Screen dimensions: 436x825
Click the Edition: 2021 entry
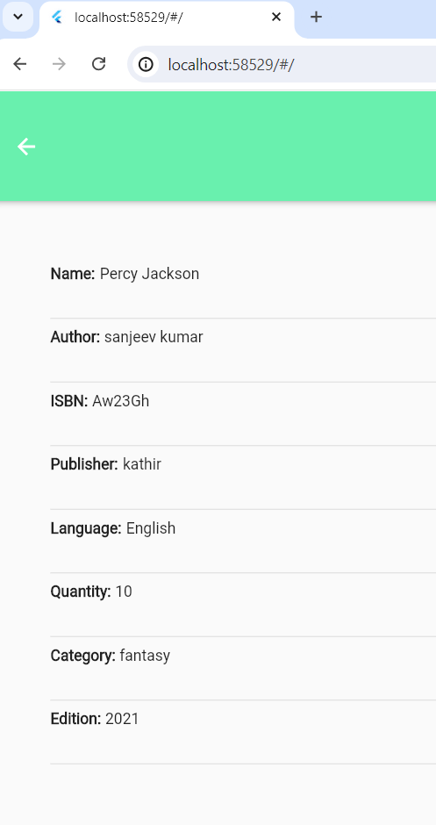(x=243, y=720)
